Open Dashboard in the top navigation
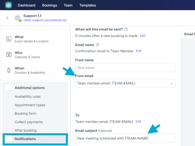The height and width of the screenshot is (146, 195). pyautogui.click(x=27, y=5)
